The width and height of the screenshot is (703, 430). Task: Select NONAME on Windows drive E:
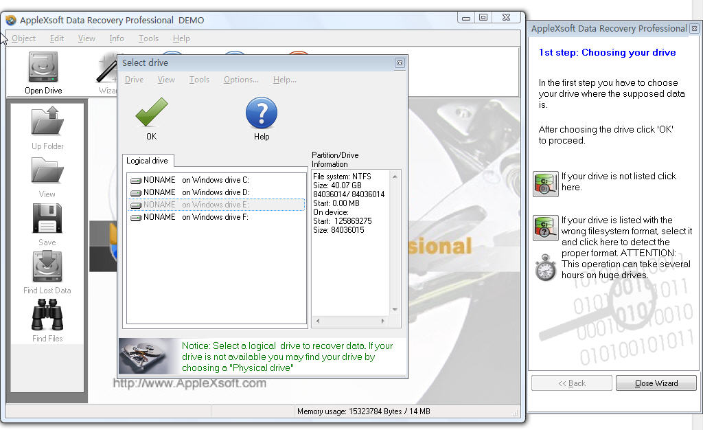[x=216, y=205]
